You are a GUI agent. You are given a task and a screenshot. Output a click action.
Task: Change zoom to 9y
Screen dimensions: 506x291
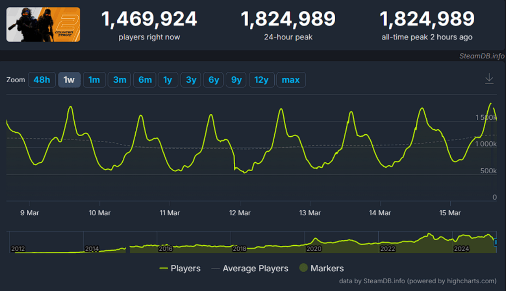[x=236, y=80]
